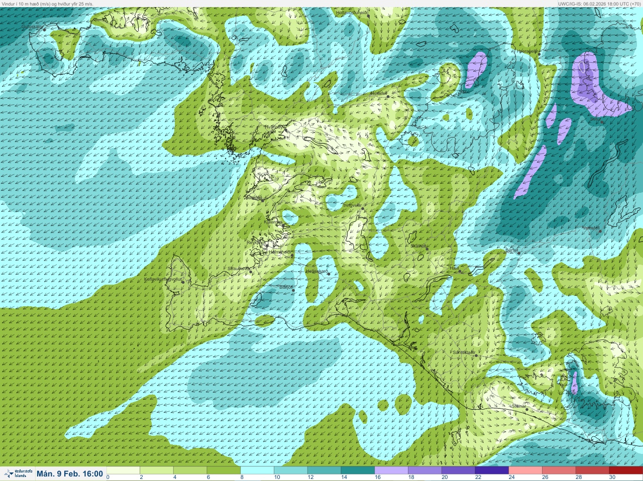Click the 4–6 m/s green legend swatch
Viewport: 643px width, 481px height.
(190, 470)
